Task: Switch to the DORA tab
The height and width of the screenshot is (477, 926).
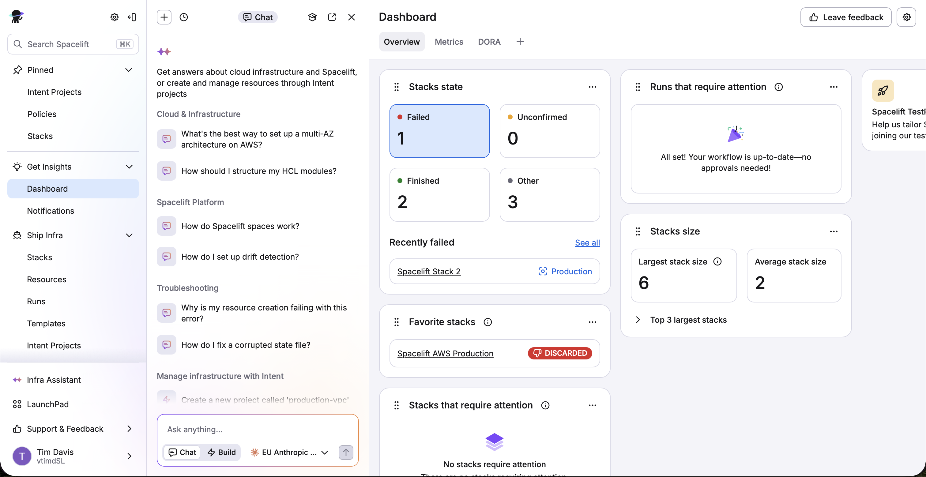Action: (x=489, y=42)
